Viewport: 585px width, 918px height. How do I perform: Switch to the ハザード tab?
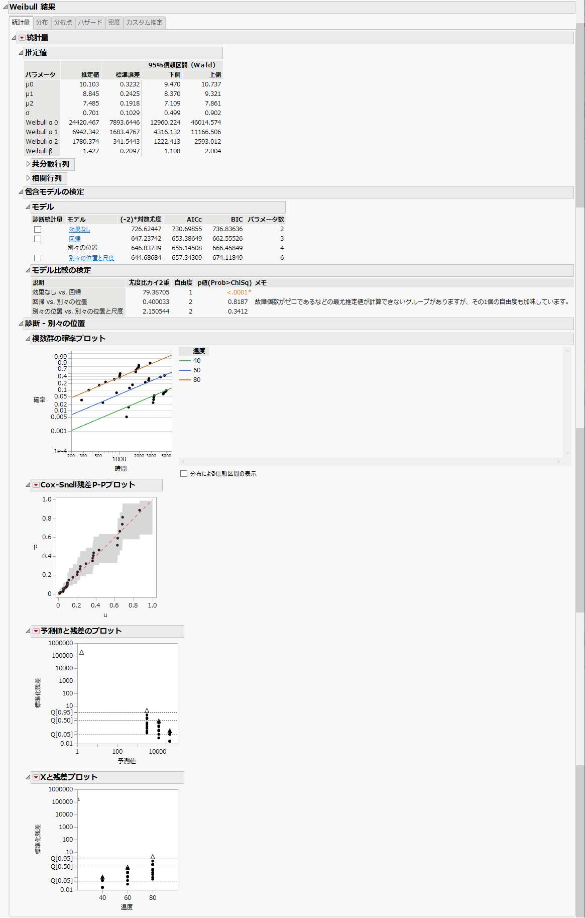pos(90,23)
